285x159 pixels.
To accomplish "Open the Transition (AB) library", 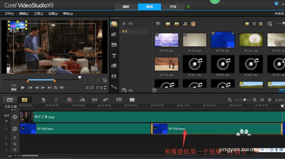I will (114, 45).
